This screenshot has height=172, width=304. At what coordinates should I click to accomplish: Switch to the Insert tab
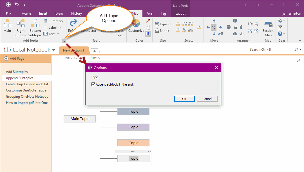tap(43, 14)
